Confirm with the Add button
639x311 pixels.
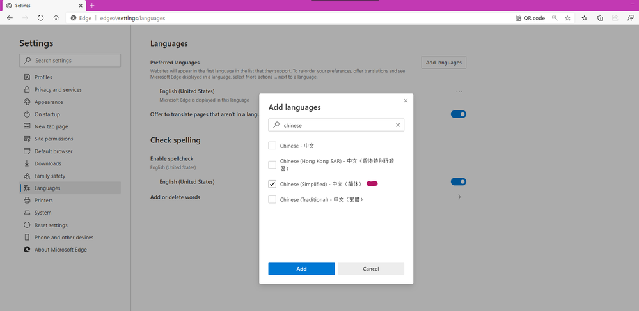(301, 269)
